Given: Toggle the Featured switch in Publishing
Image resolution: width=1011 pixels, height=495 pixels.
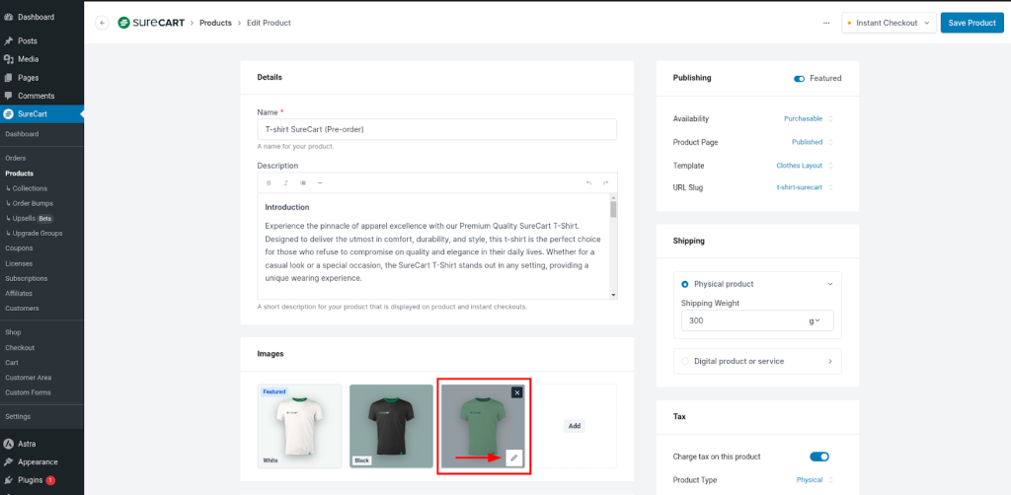Looking at the screenshot, I should click(x=799, y=78).
